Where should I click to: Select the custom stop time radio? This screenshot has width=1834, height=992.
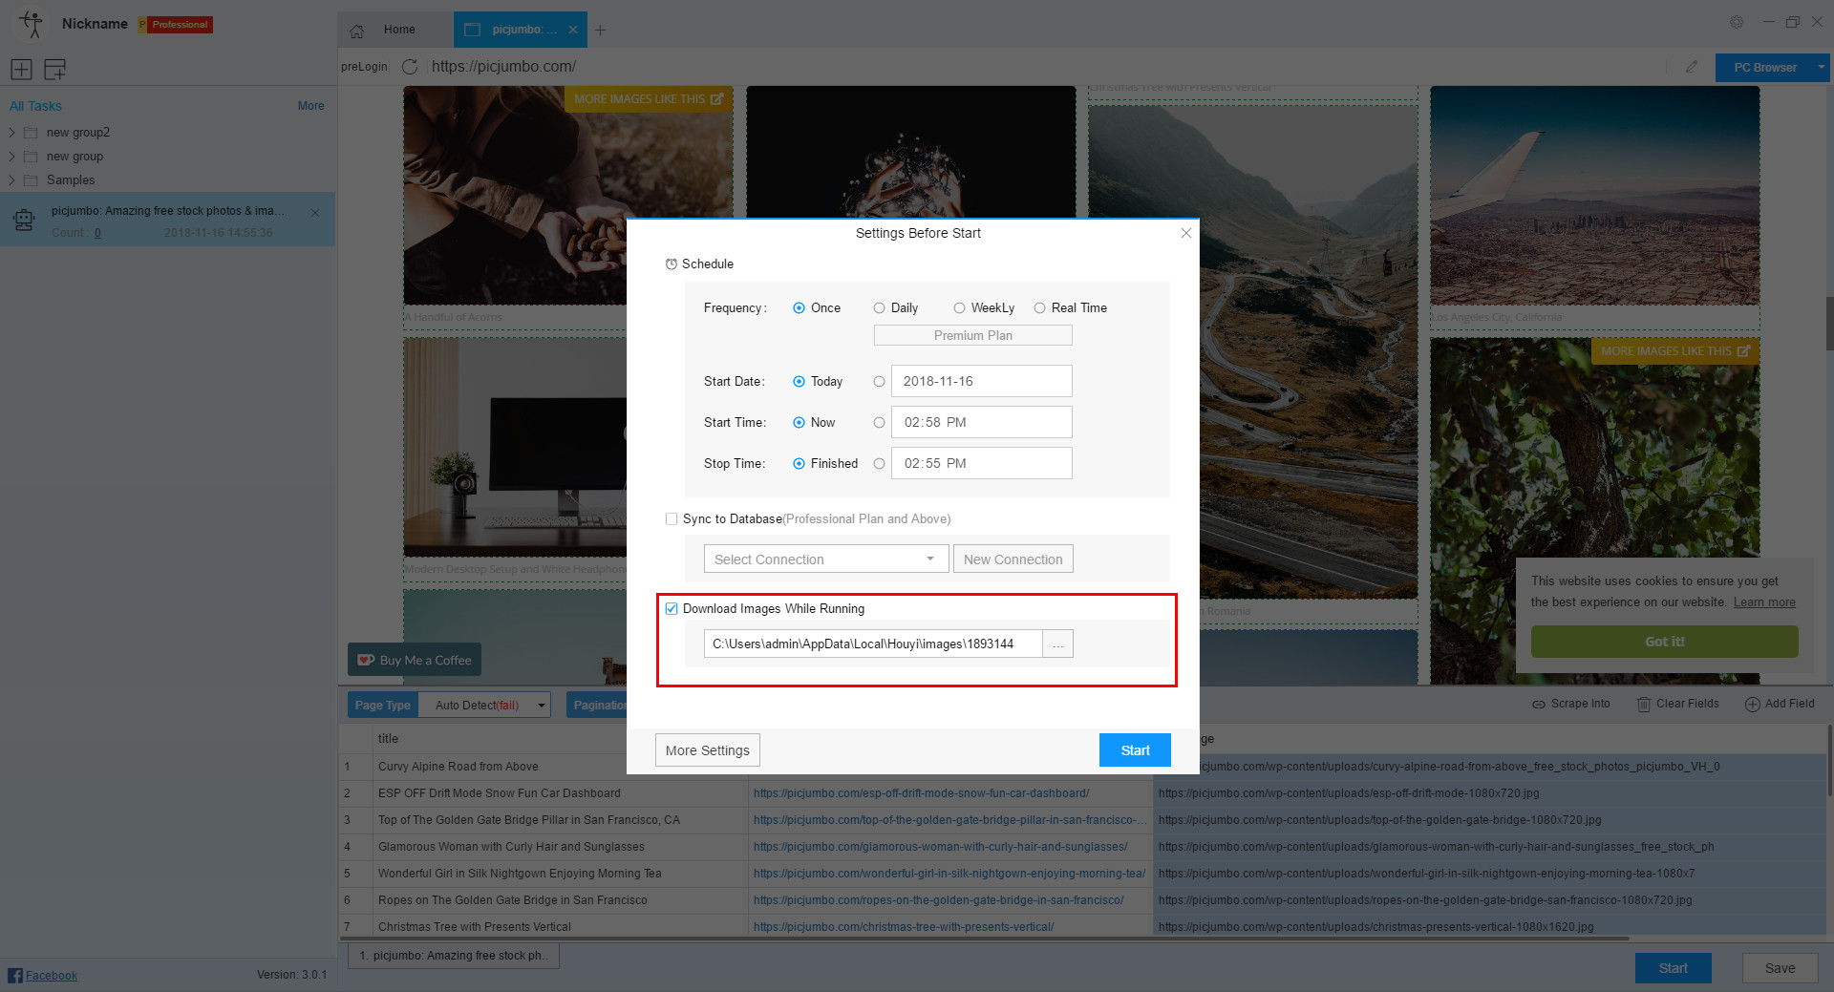tap(879, 464)
